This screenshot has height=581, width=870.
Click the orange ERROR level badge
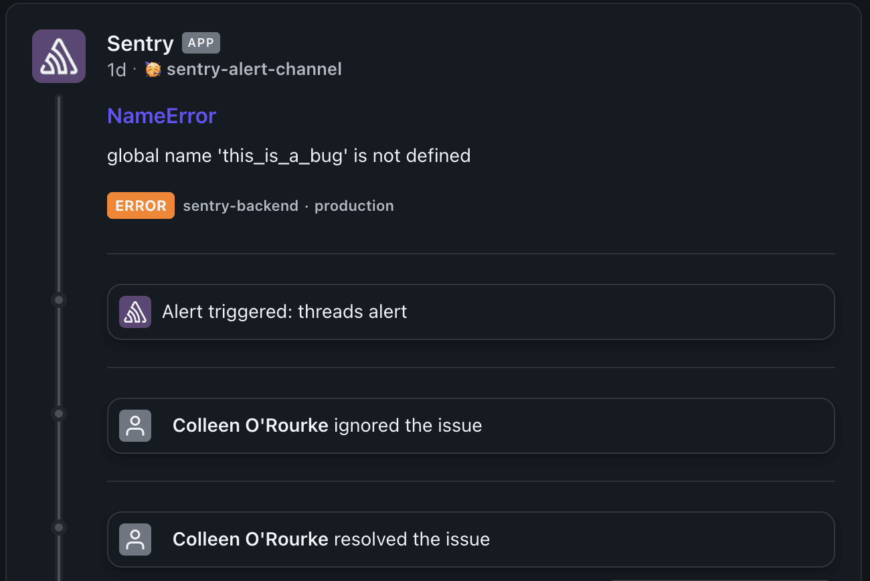pos(141,206)
